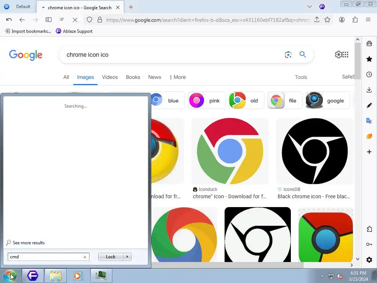Open the account profile icon

tap(342, 20)
